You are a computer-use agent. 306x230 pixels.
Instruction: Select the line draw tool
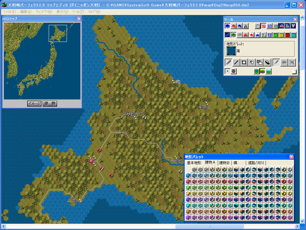[236, 63]
